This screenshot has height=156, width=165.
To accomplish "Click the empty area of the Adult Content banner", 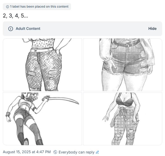I will (x=94, y=29).
